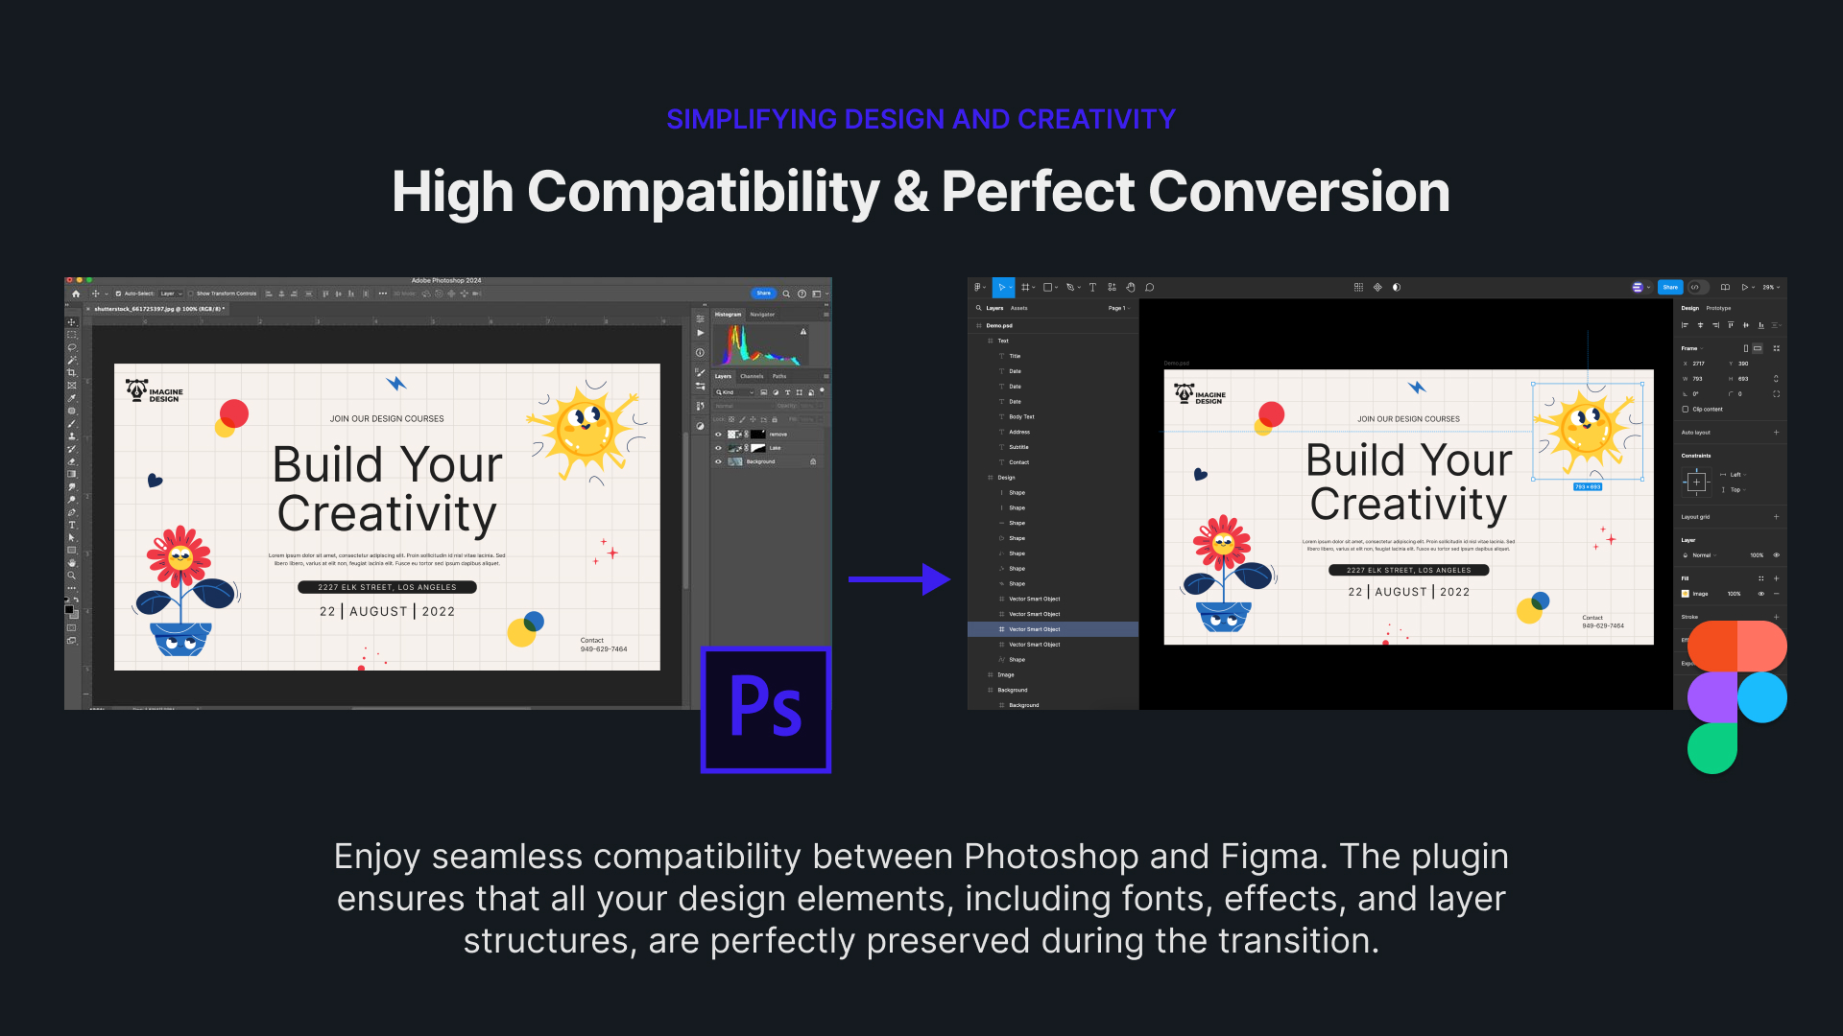Click the Figma Comment tool
The height and width of the screenshot is (1036, 1843).
click(x=1150, y=287)
